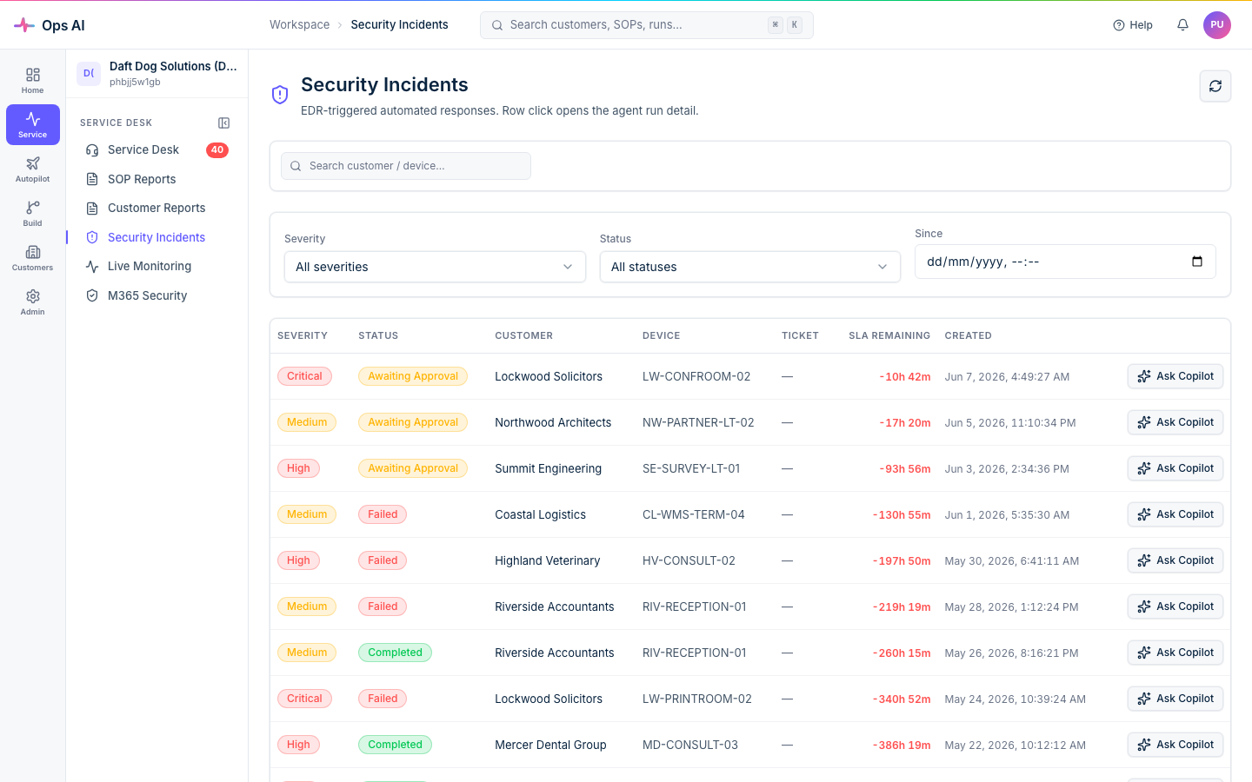Click device LW-PRINTROOM-02

[697, 699]
